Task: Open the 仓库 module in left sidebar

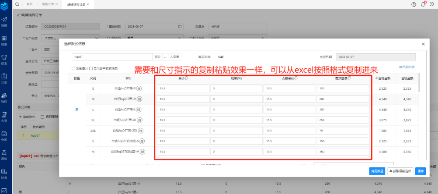Action: point(4,135)
